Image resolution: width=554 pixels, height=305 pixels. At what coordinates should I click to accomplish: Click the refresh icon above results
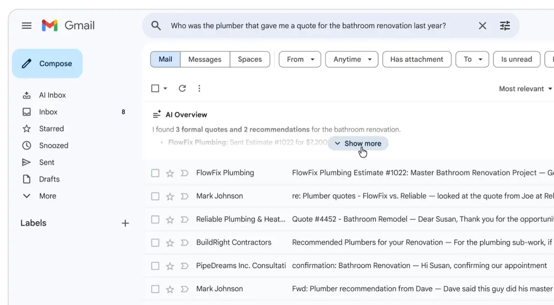[182, 88]
